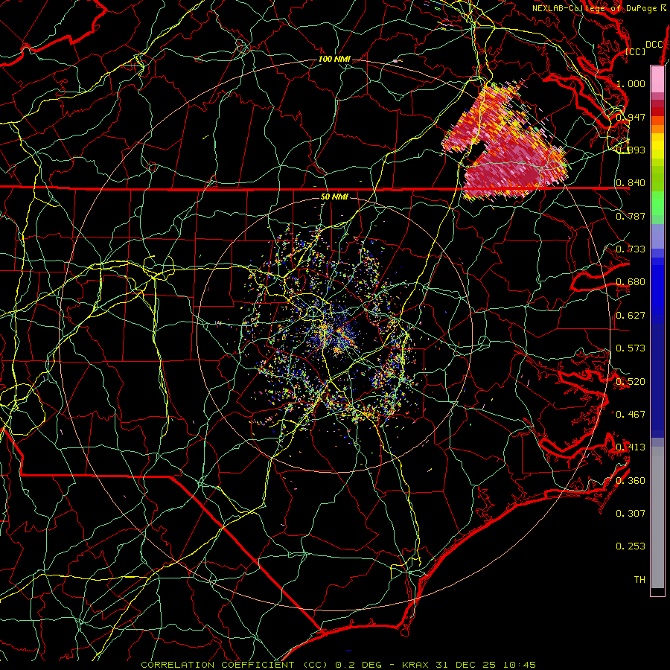The image size is (670, 670).
Task: Pick the yellow segment of the color bar
Action: tap(657, 146)
